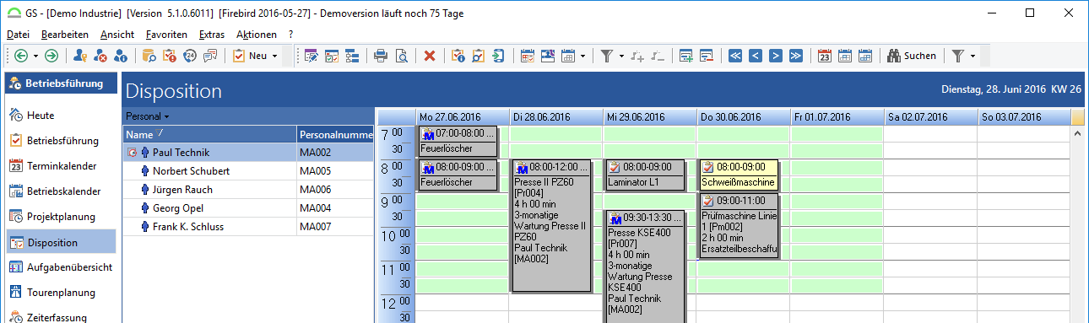1089x323 pixels.
Task: Open print preview magnifier icon
Action: pos(401,56)
